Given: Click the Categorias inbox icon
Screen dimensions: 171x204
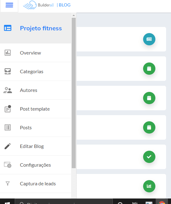Looking at the screenshot, I should pos(8,71).
